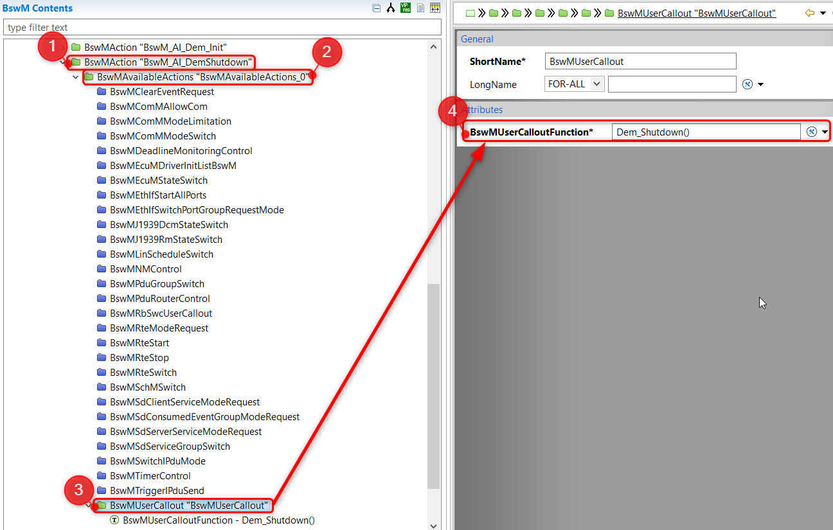The image size is (833, 530).
Task: Click the T parameter icon beside BswMUserCalloutFunction leaf
Action: 114,520
